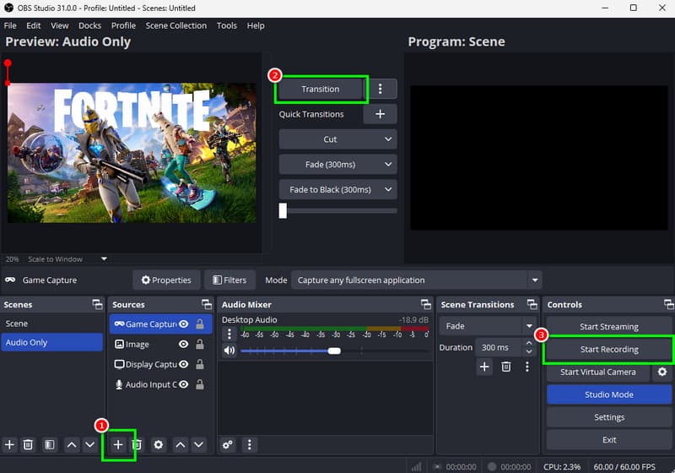Add a new source with plus icon
This screenshot has height=473, width=675.
(118, 444)
